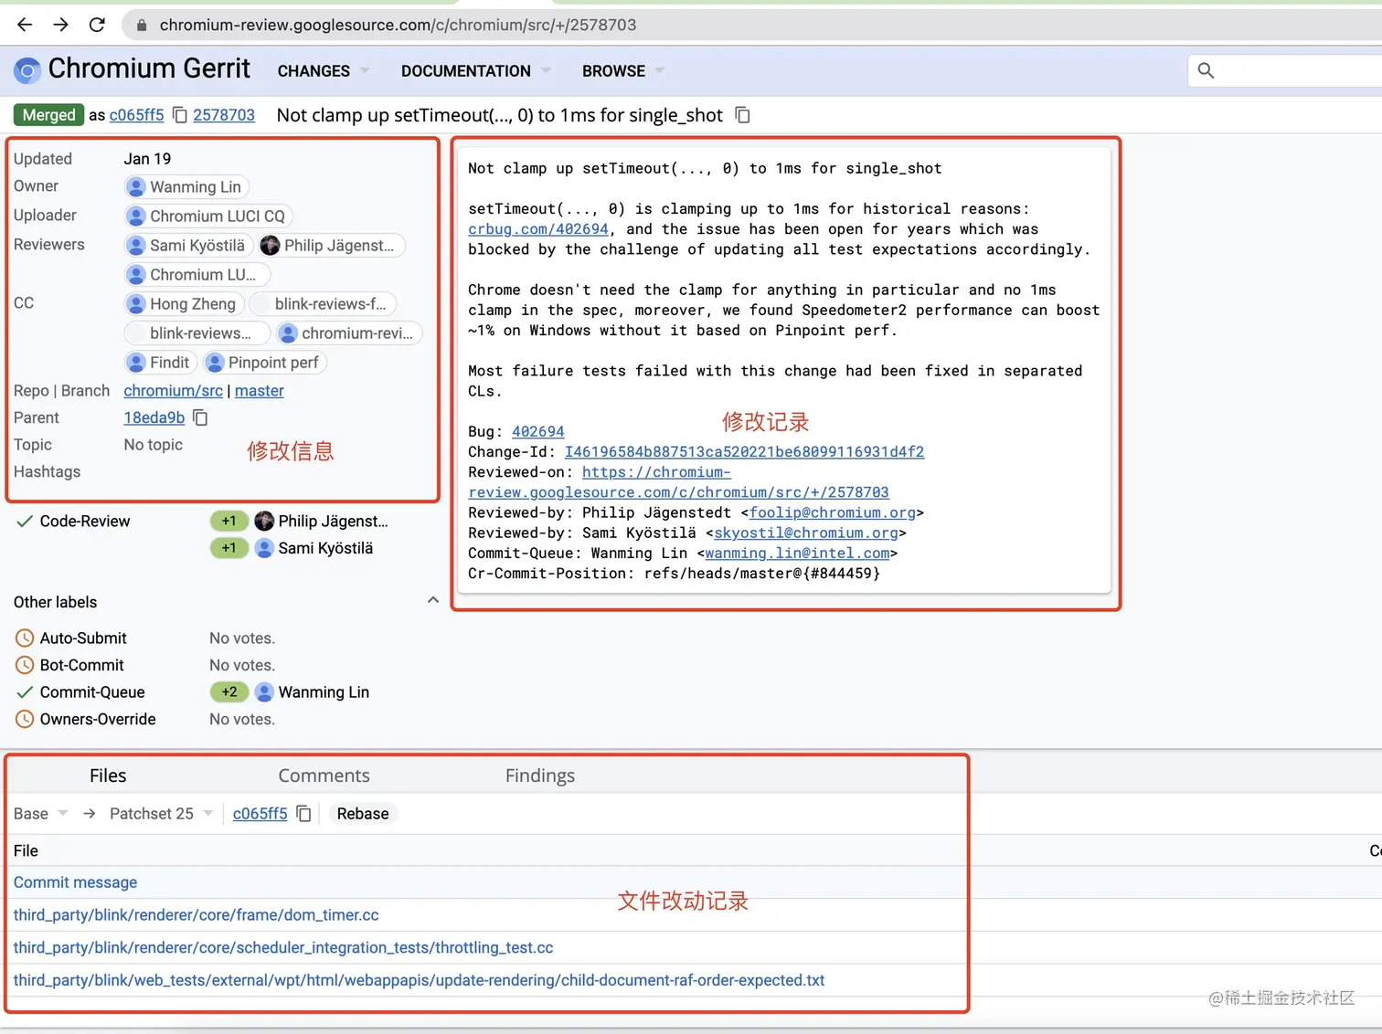Switch to the Files tab

pyautogui.click(x=108, y=775)
